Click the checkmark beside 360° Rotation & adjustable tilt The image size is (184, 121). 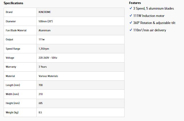pyautogui.click(x=130, y=23)
